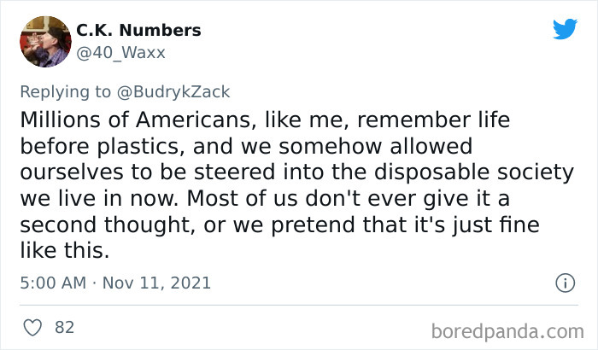
Task: Click the 82 likes count
Action: coord(64,328)
